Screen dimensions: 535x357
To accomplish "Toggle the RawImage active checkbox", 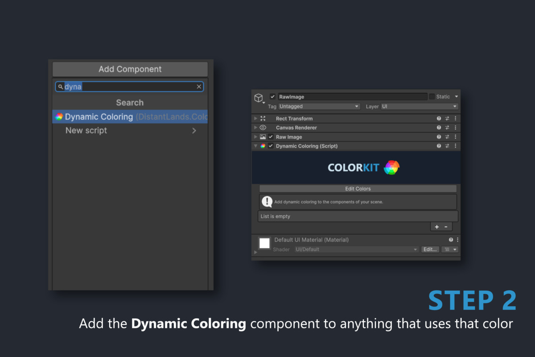I will tap(272, 96).
